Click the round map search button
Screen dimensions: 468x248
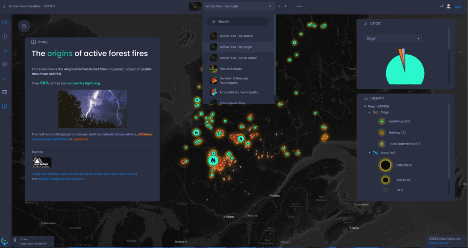tap(24, 26)
